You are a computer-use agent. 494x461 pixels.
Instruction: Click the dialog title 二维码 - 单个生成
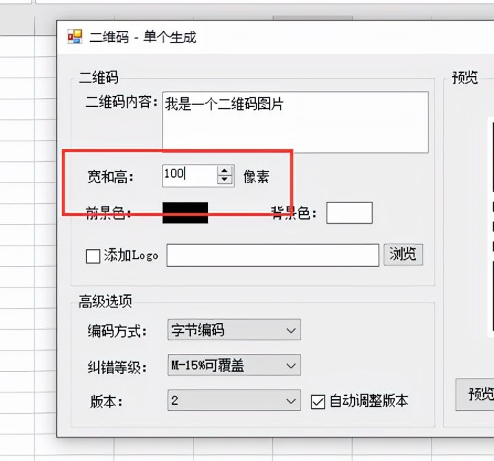143,37
